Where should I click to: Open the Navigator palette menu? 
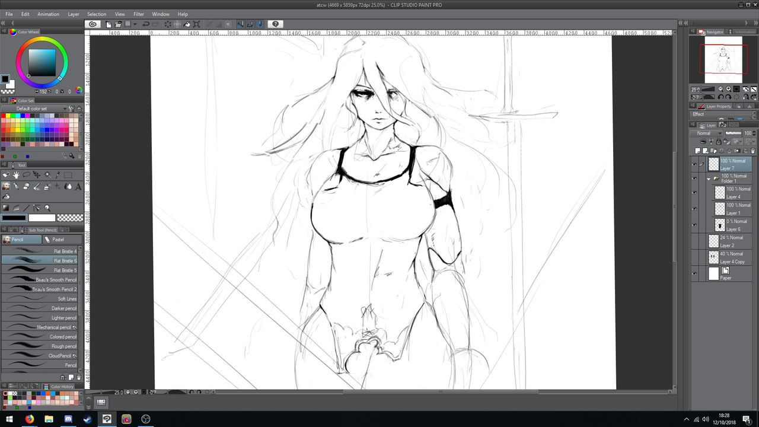[x=693, y=31]
